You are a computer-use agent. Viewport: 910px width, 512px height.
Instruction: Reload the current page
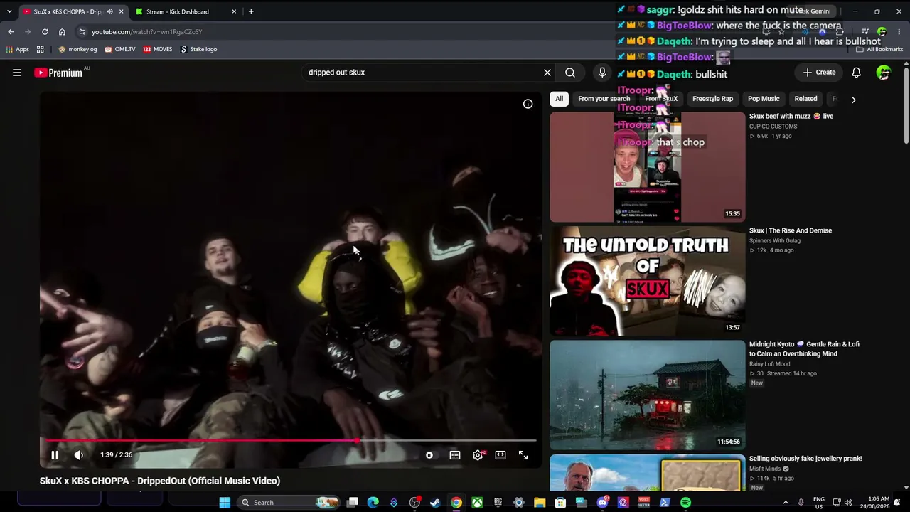point(45,32)
